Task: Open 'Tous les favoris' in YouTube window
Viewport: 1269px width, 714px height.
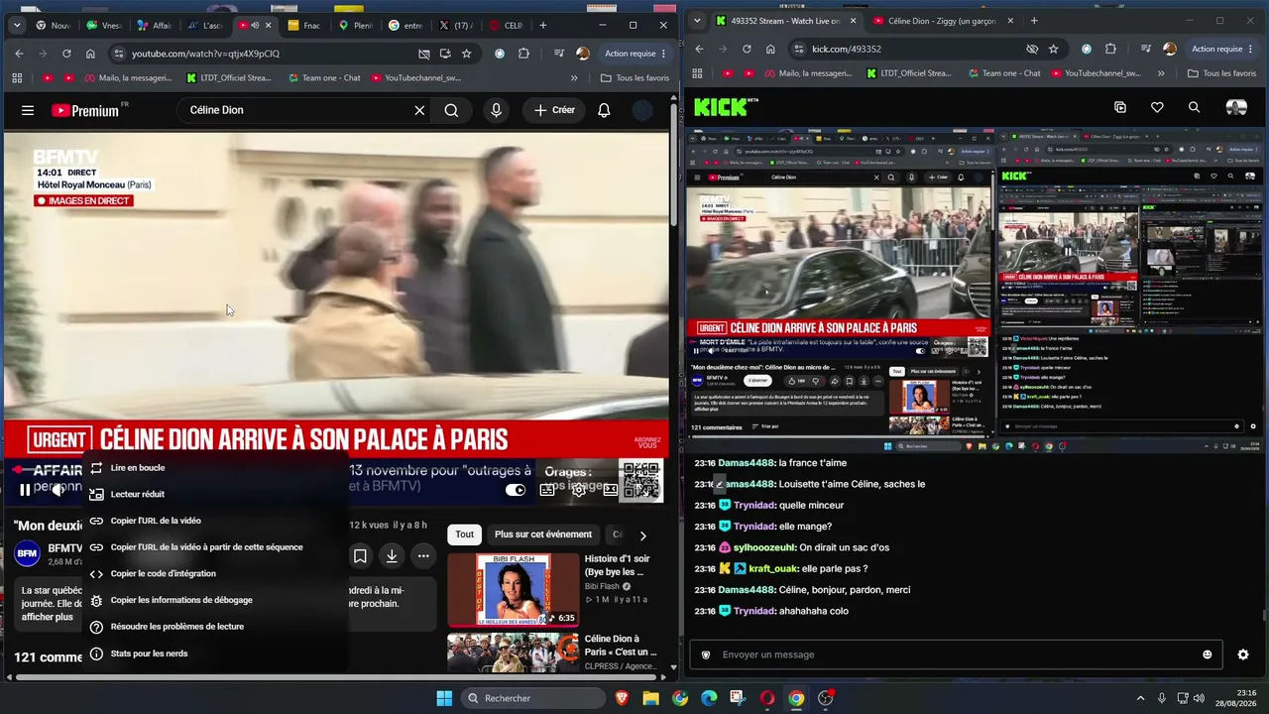Action: coord(635,77)
